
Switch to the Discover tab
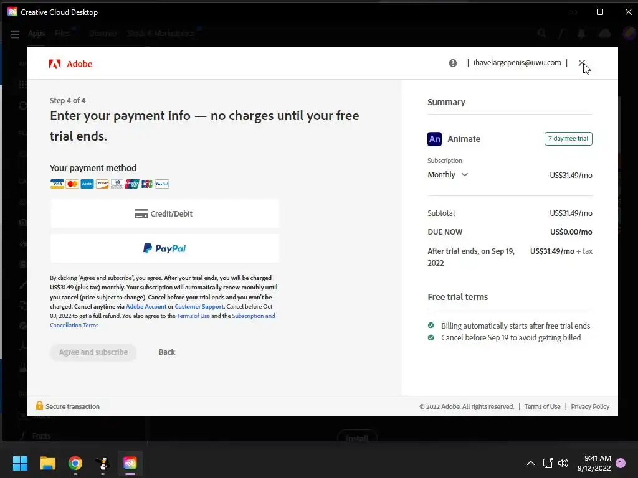tap(103, 34)
